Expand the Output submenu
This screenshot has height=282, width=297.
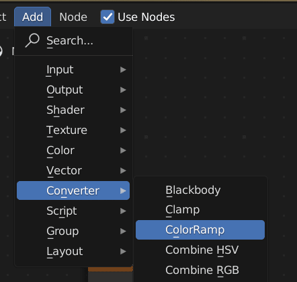73,90
